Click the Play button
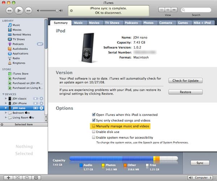The height and width of the screenshot is (181, 217). click(19, 10)
